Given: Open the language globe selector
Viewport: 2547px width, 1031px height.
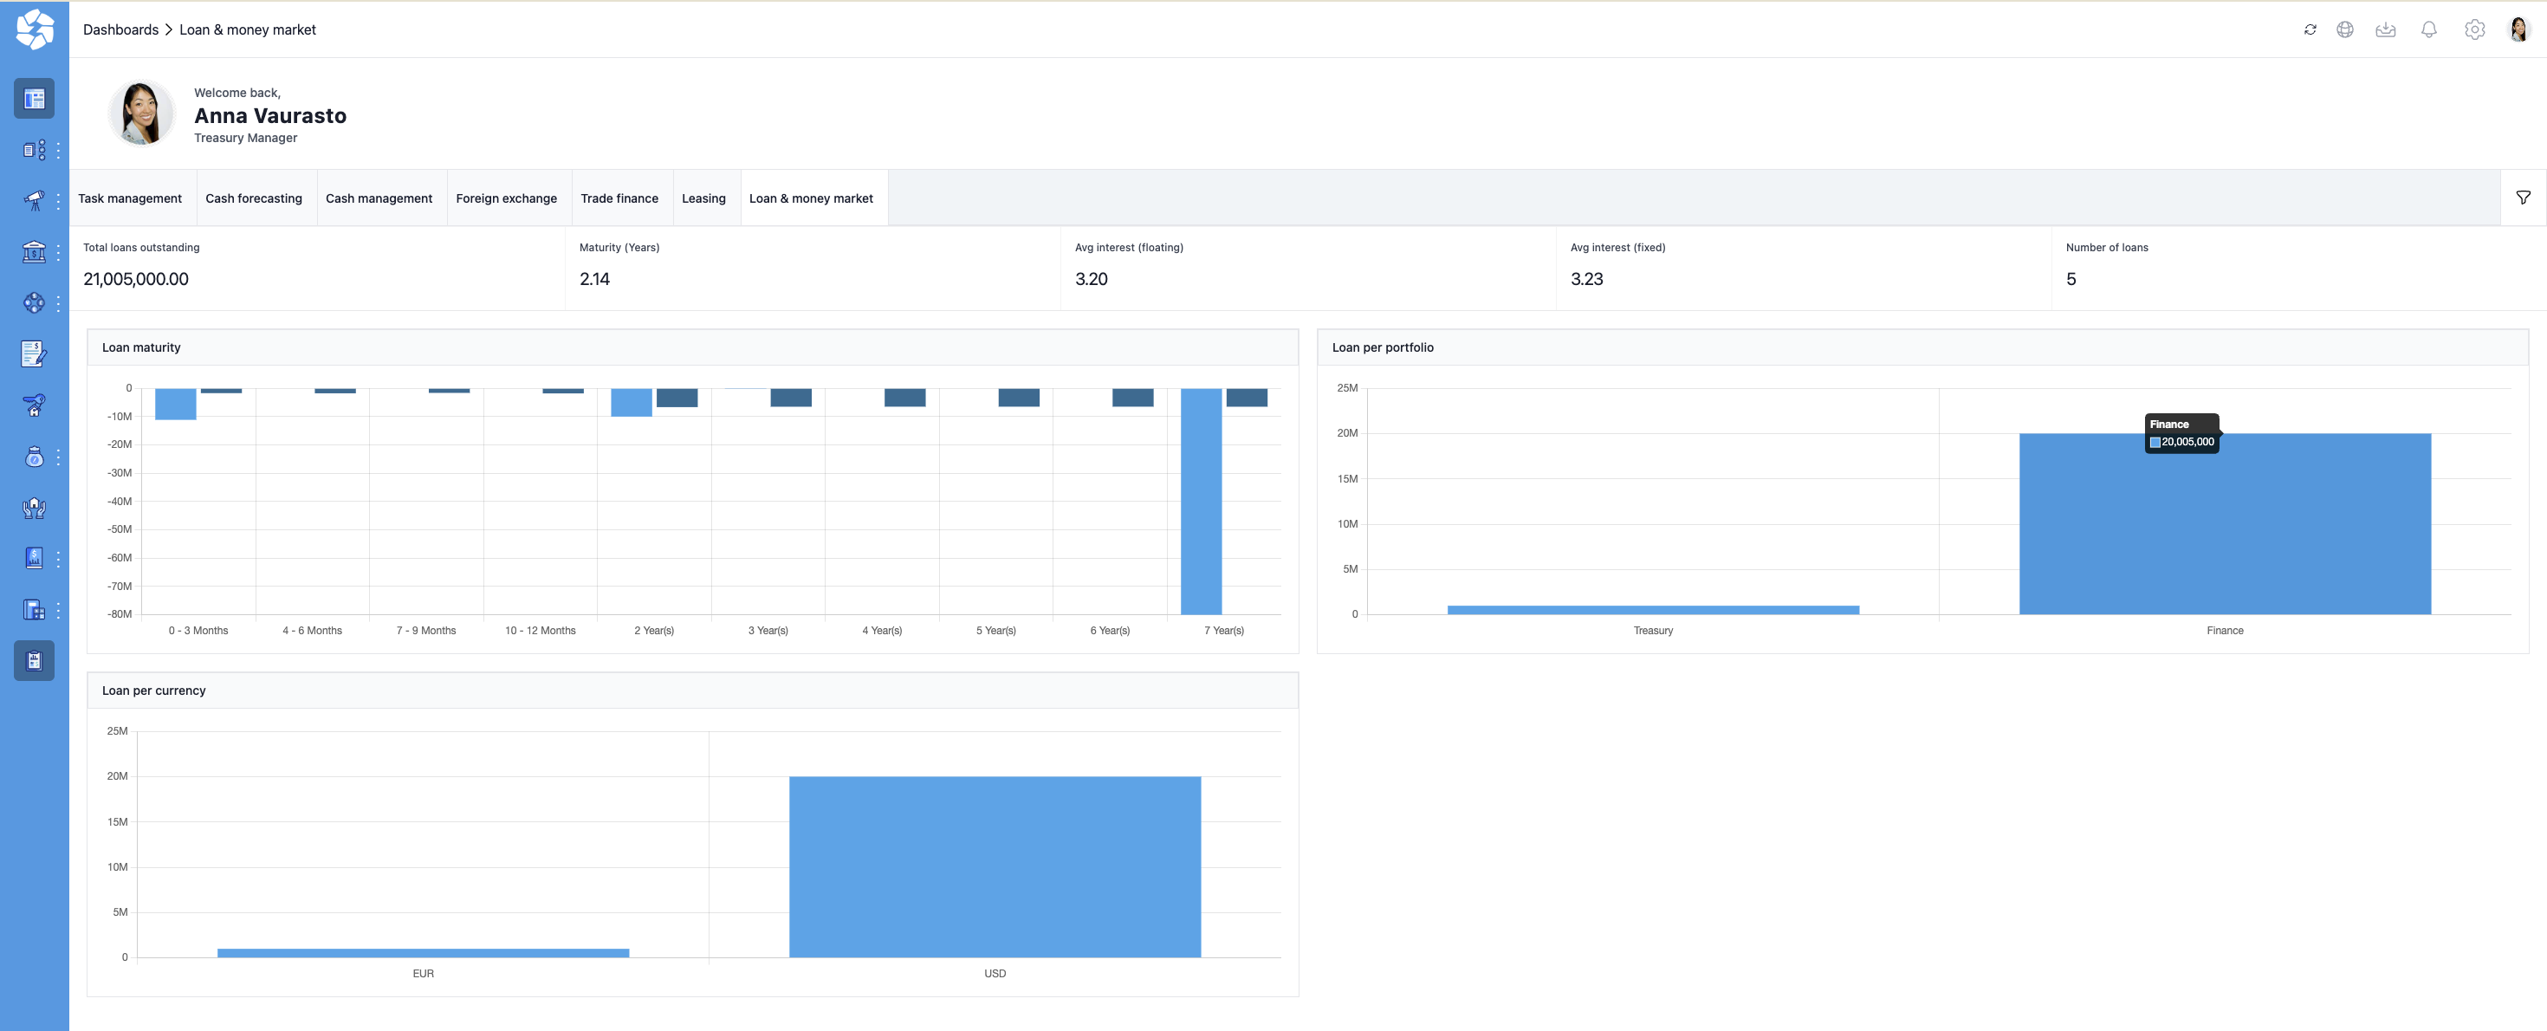Looking at the screenshot, I should (2344, 29).
